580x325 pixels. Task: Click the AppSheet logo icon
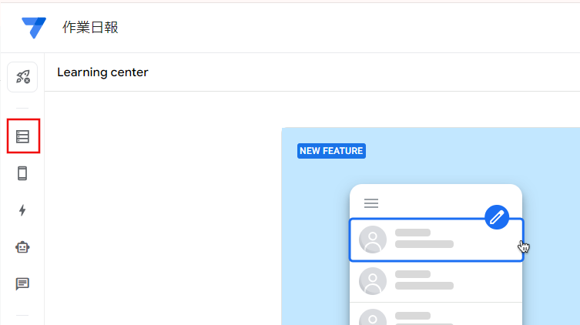pyautogui.click(x=34, y=28)
